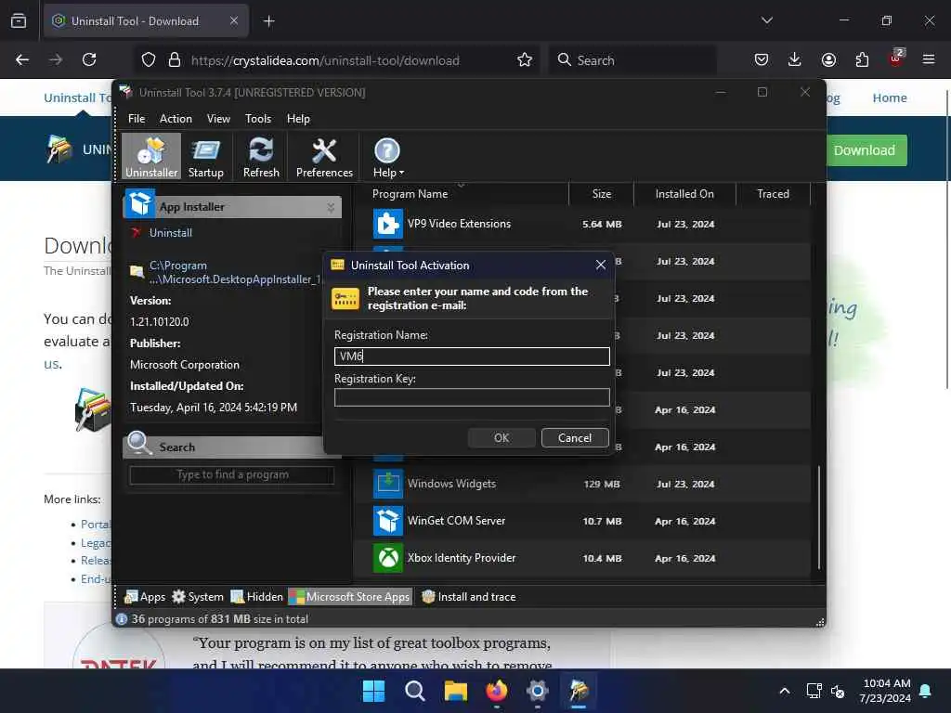Close the Uninstall Tool Activation dialog

[x=601, y=265]
